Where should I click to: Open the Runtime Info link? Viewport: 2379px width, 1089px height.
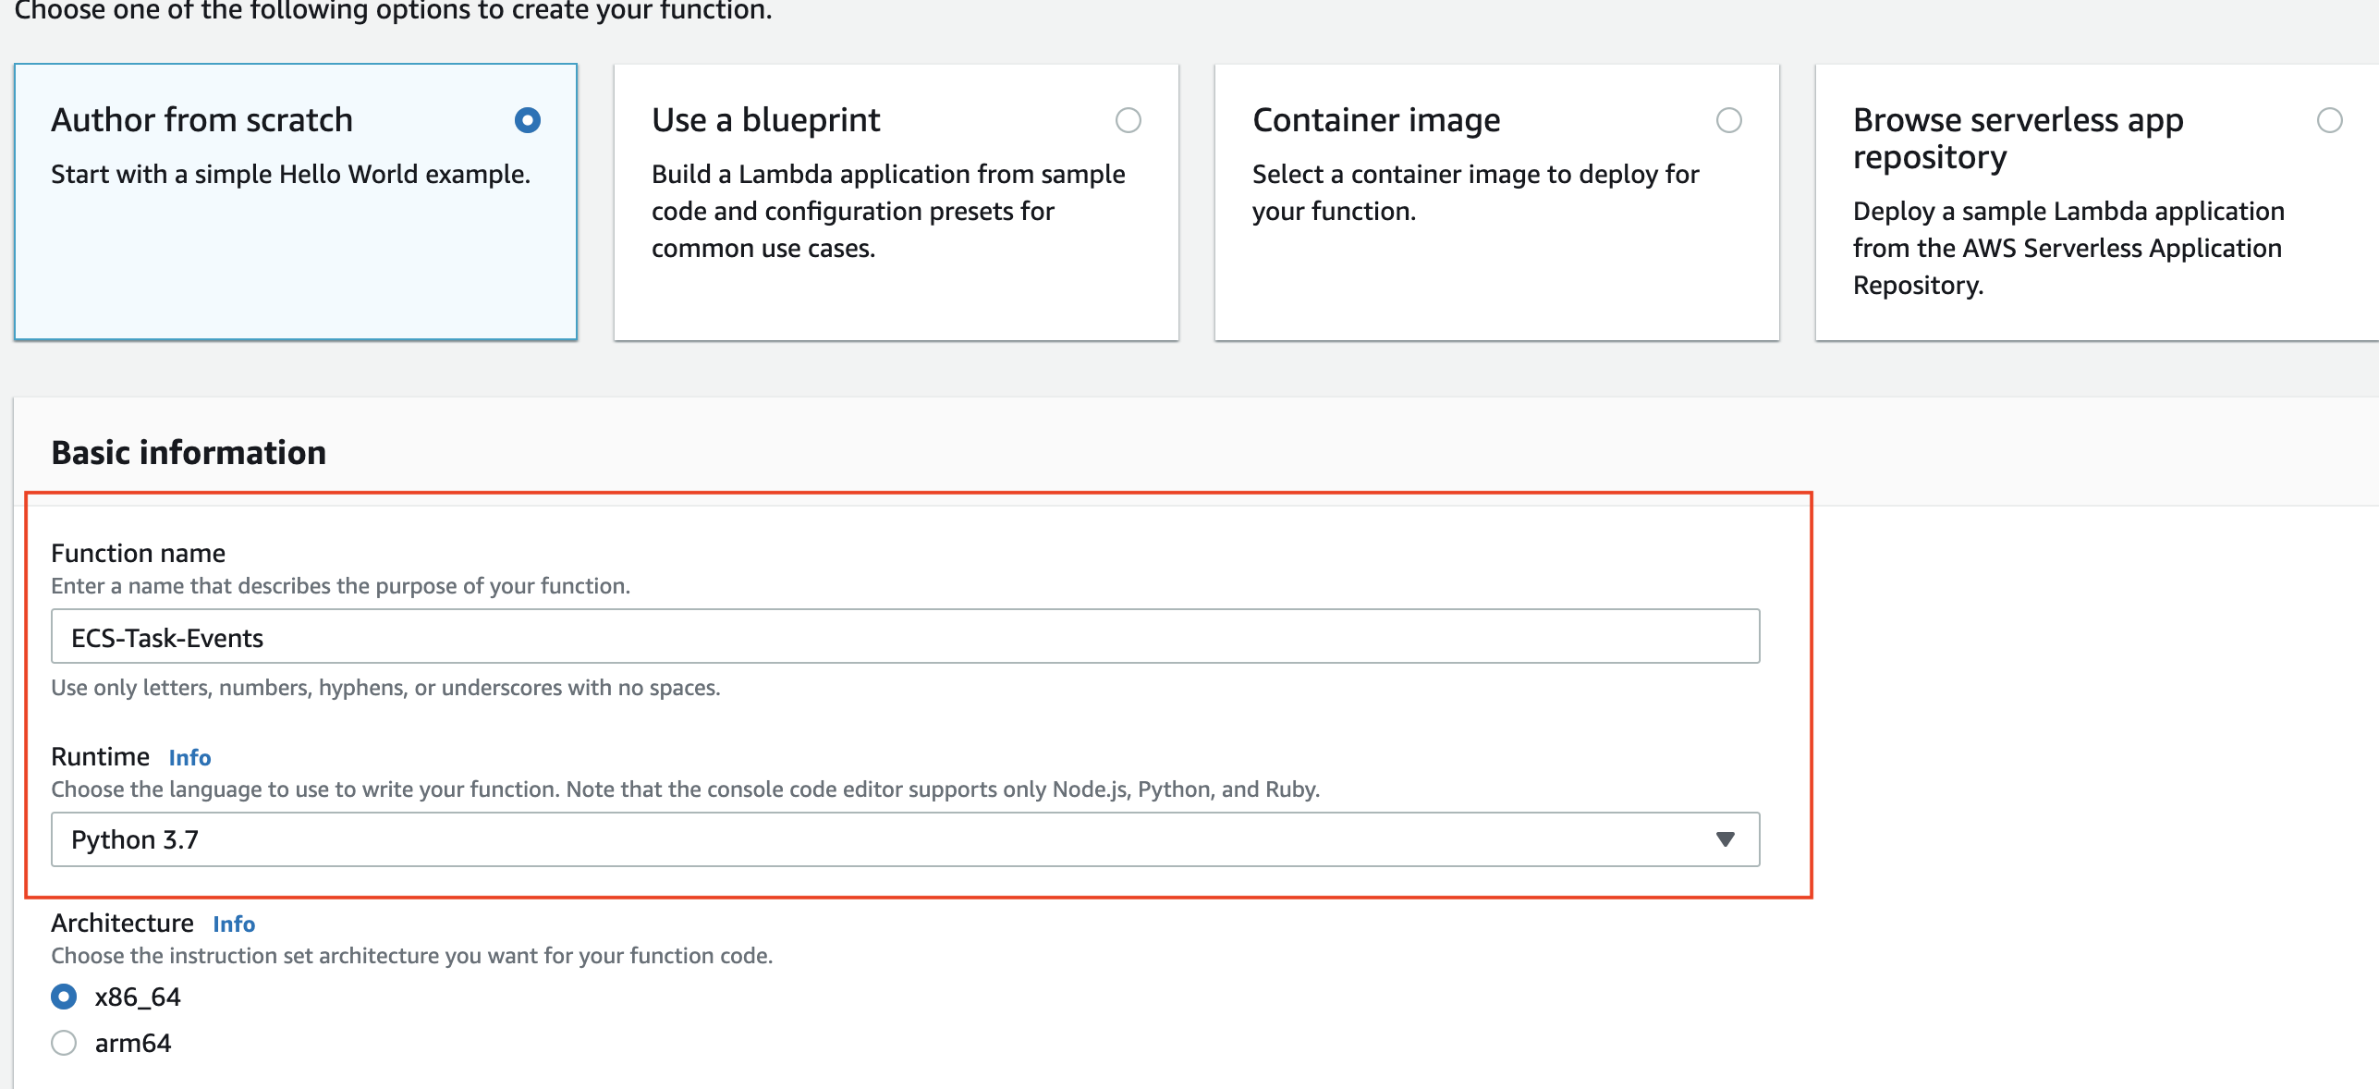pos(189,757)
